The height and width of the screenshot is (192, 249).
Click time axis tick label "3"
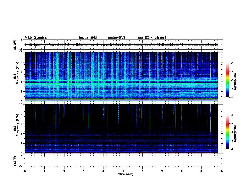(84, 171)
